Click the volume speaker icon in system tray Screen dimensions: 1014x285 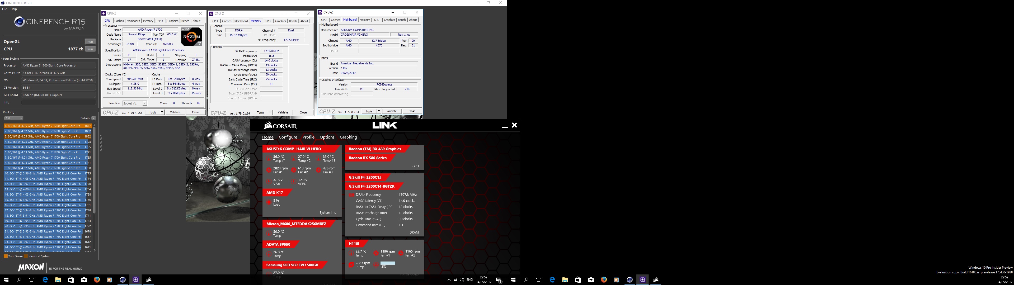tap(461, 280)
